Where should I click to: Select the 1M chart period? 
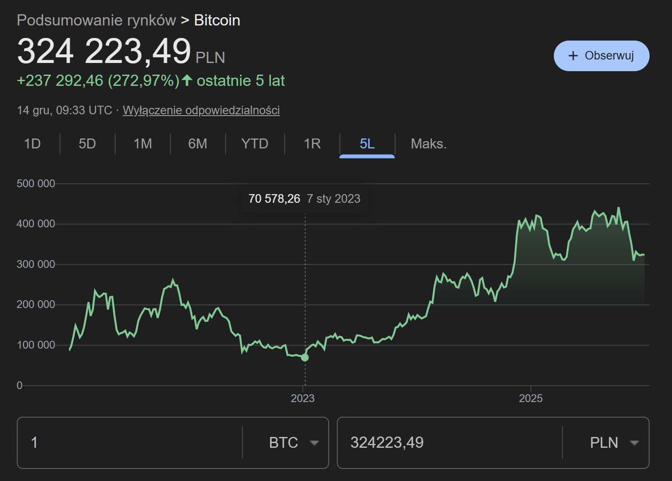point(142,144)
